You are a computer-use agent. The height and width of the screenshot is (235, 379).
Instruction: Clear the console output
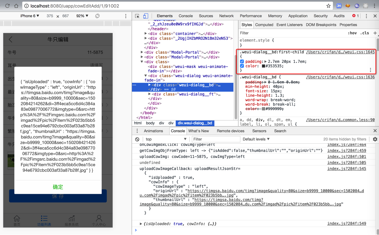coord(137,139)
